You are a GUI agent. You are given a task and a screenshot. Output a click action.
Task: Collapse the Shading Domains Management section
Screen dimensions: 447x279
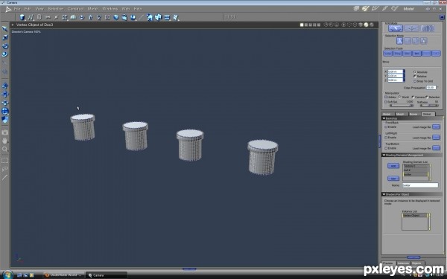click(384, 155)
